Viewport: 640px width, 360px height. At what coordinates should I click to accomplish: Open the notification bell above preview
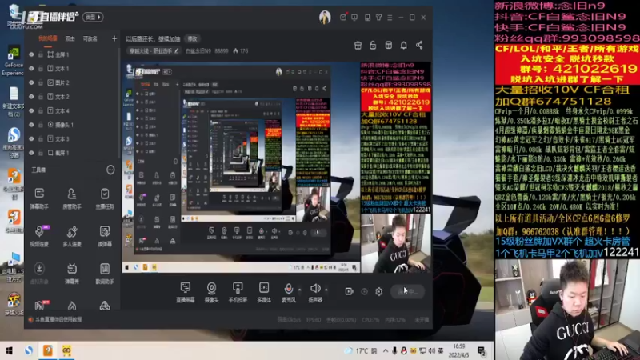pyautogui.click(x=403, y=46)
